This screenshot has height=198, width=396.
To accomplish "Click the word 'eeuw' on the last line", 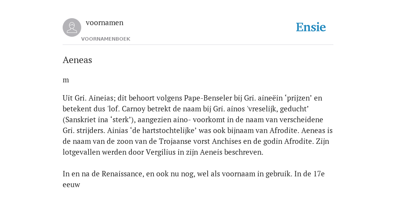I will (71, 185).
